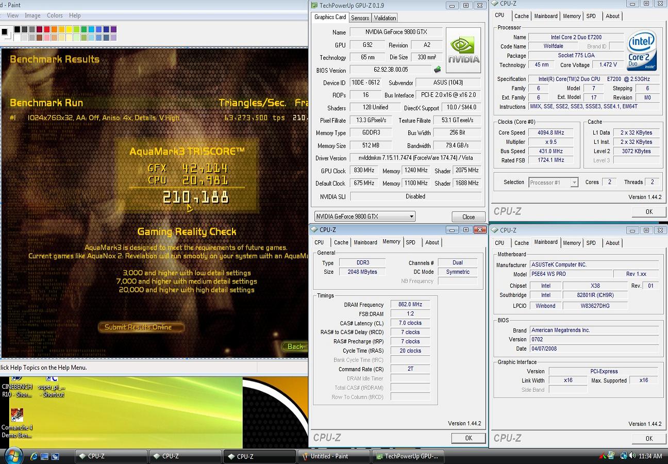Pick the black swatch in Paint palette

[x=18, y=29]
